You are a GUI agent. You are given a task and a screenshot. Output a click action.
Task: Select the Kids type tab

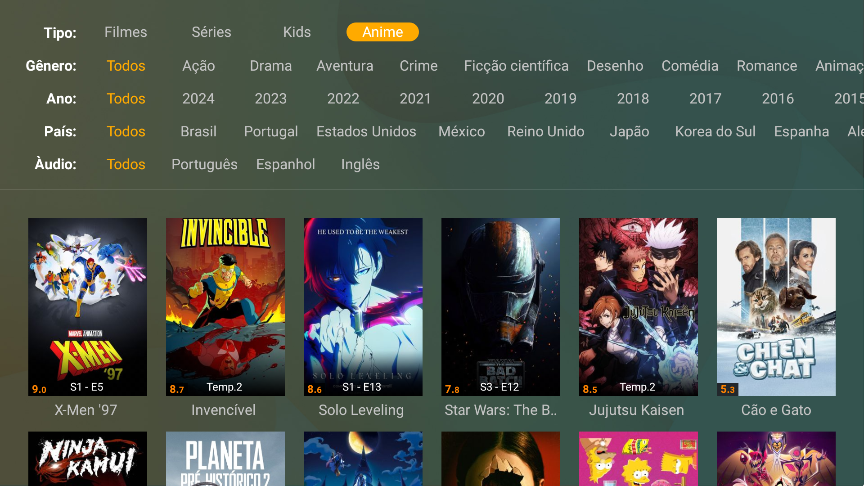(x=297, y=32)
